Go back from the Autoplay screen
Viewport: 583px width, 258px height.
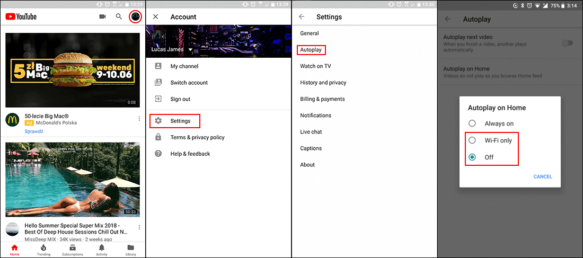pyautogui.click(x=448, y=19)
